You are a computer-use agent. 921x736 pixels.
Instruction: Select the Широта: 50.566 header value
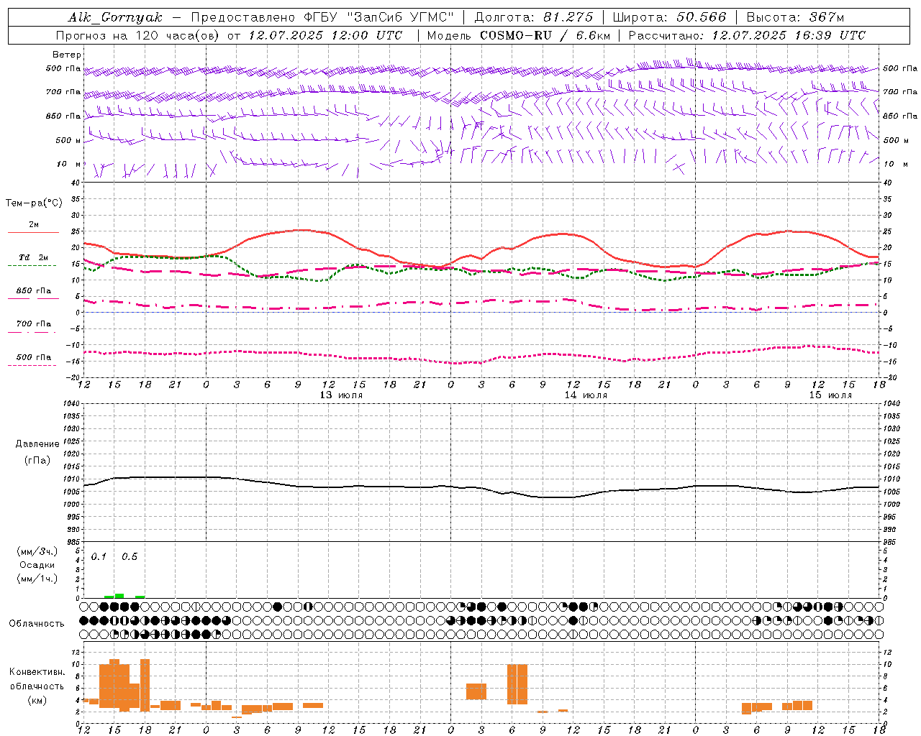(669, 17)
